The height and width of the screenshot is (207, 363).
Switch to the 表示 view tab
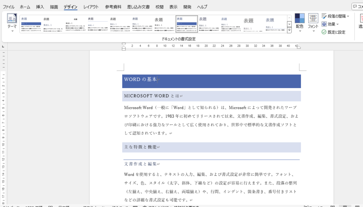[173, 7]
